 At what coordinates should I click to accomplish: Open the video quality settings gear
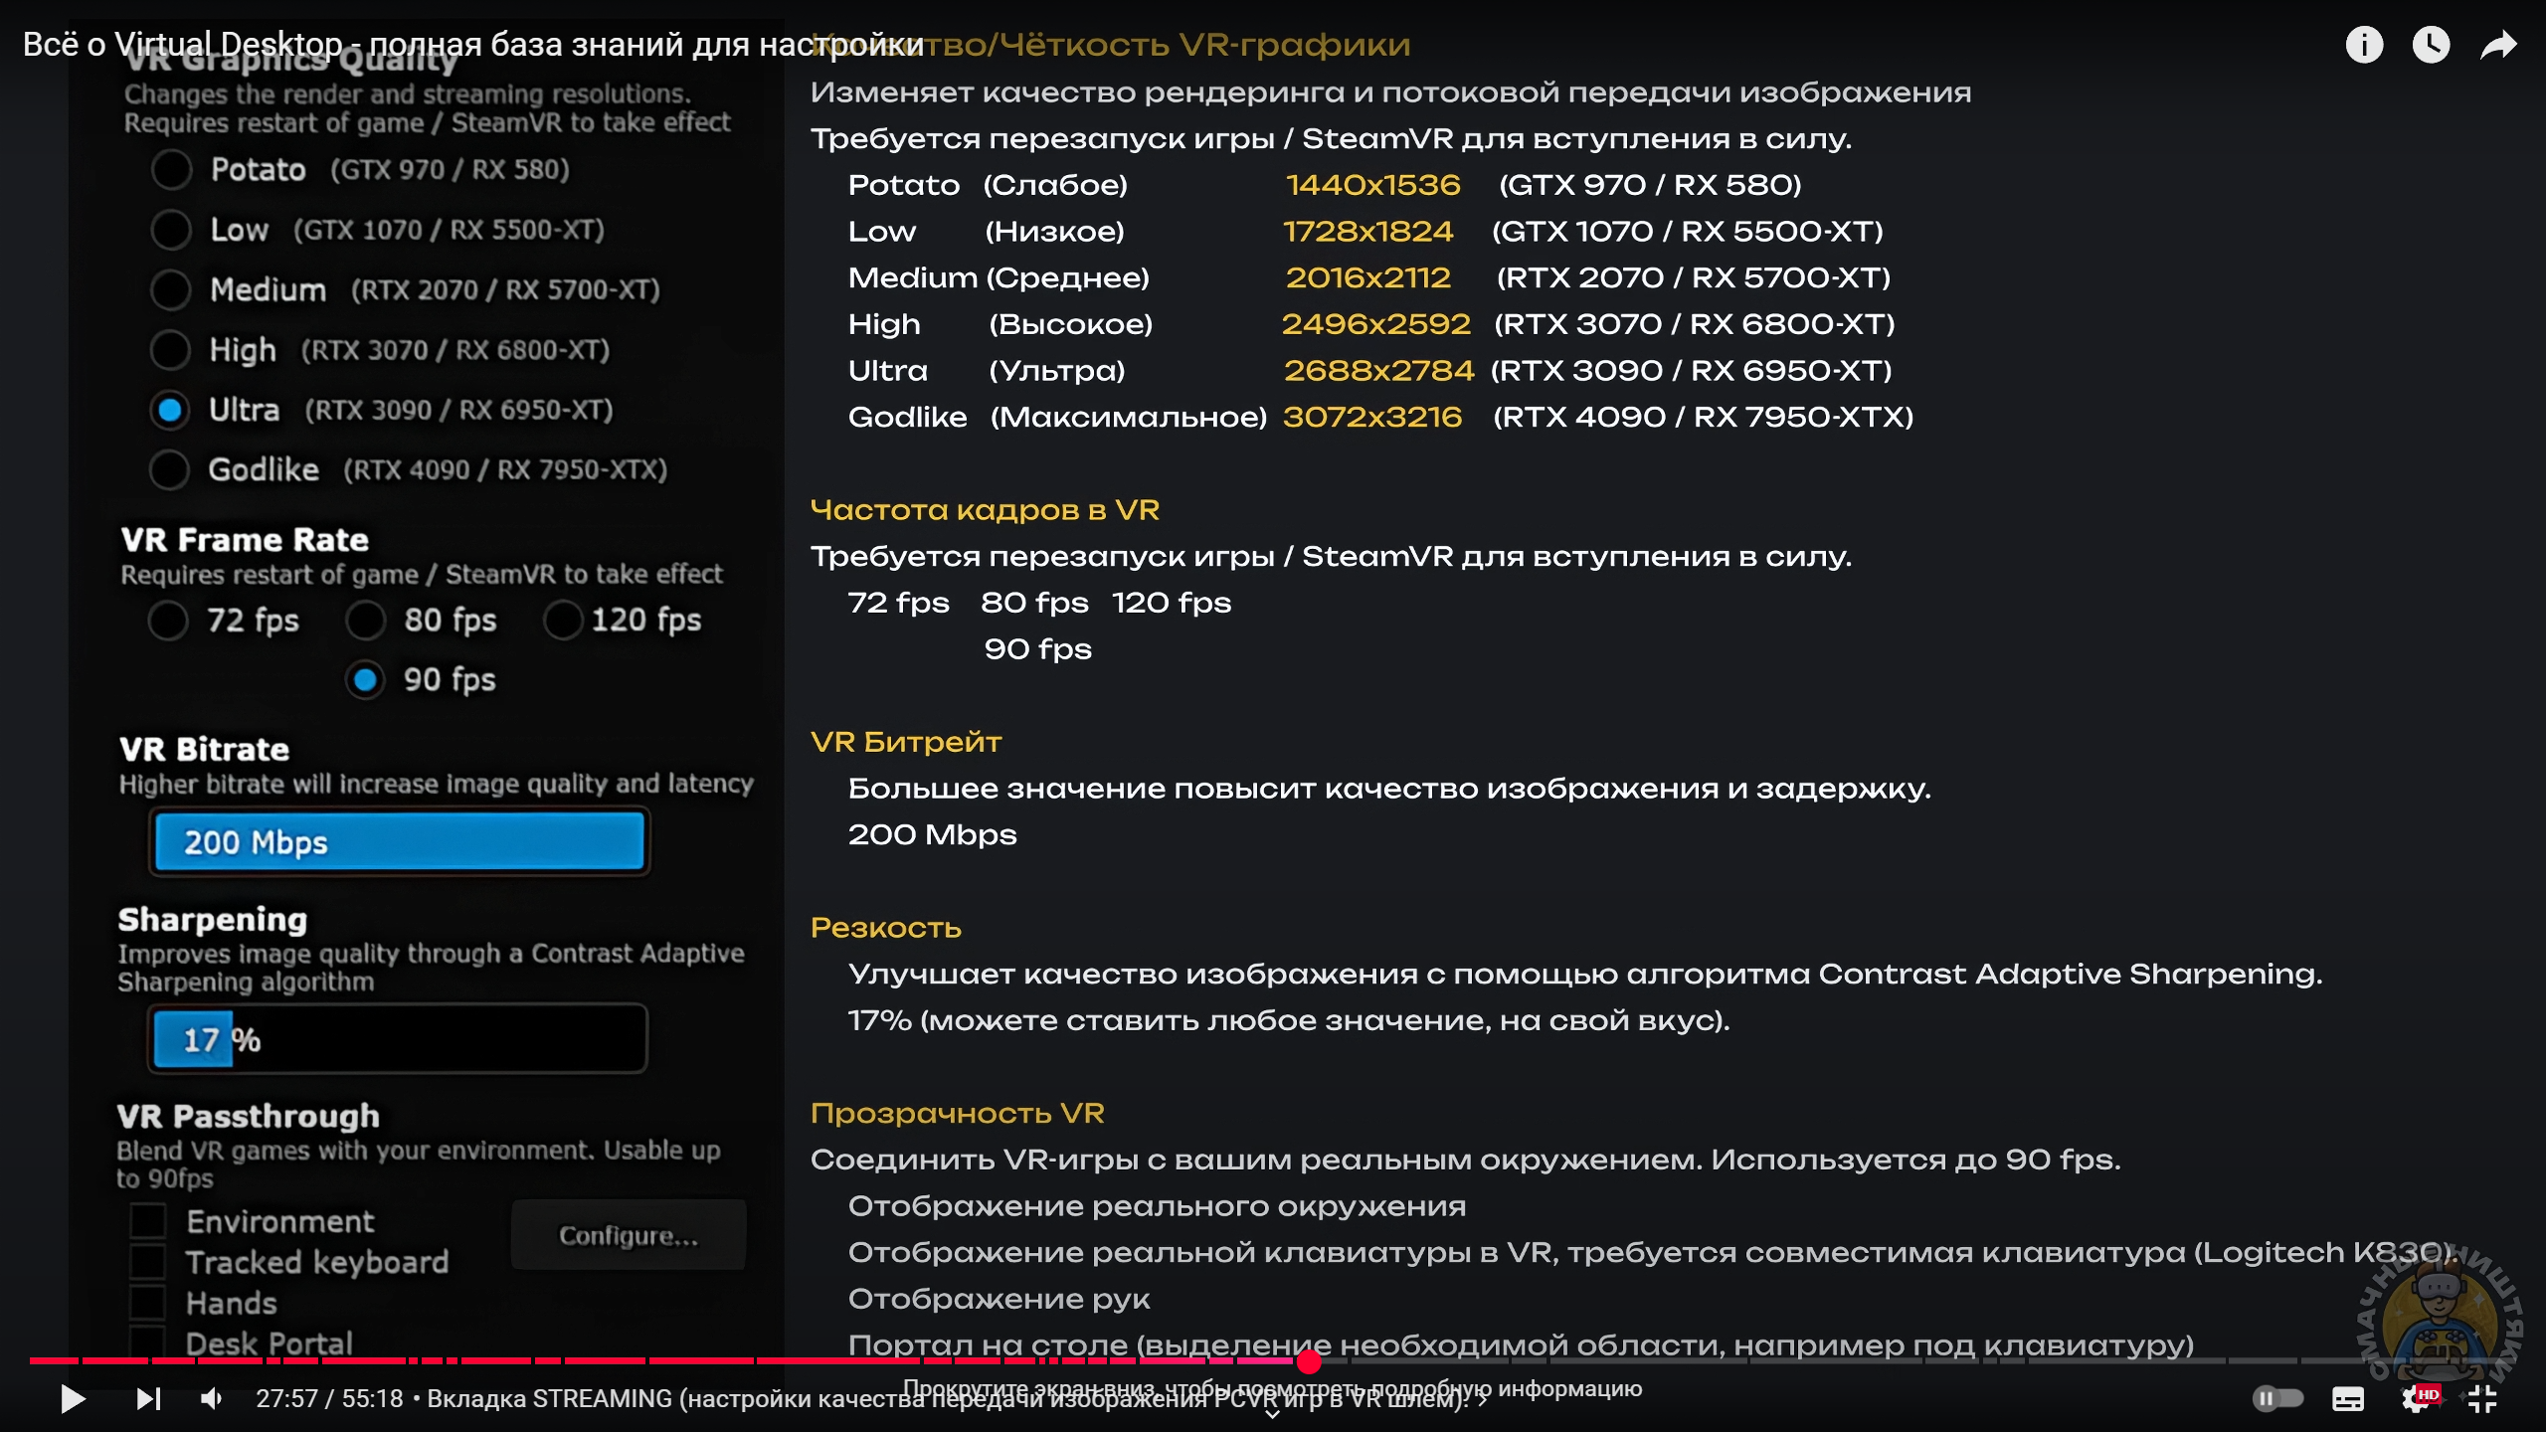[x=2417, y=1399]
